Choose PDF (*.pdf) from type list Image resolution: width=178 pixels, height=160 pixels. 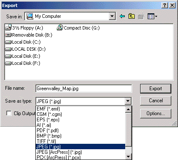click(x=80, y=130)
